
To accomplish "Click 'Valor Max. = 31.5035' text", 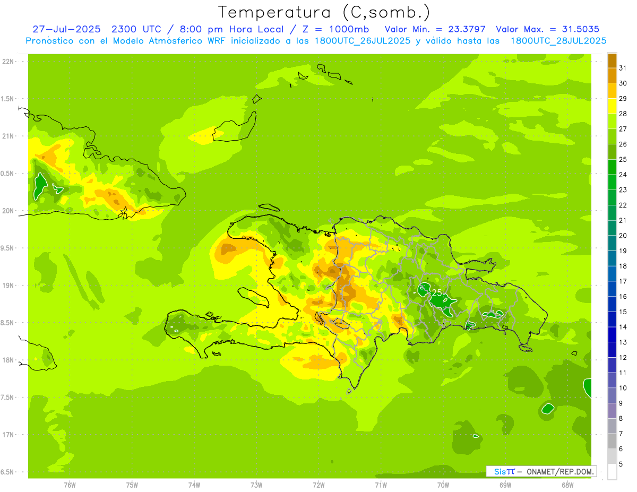I will [x=549, y=29].
